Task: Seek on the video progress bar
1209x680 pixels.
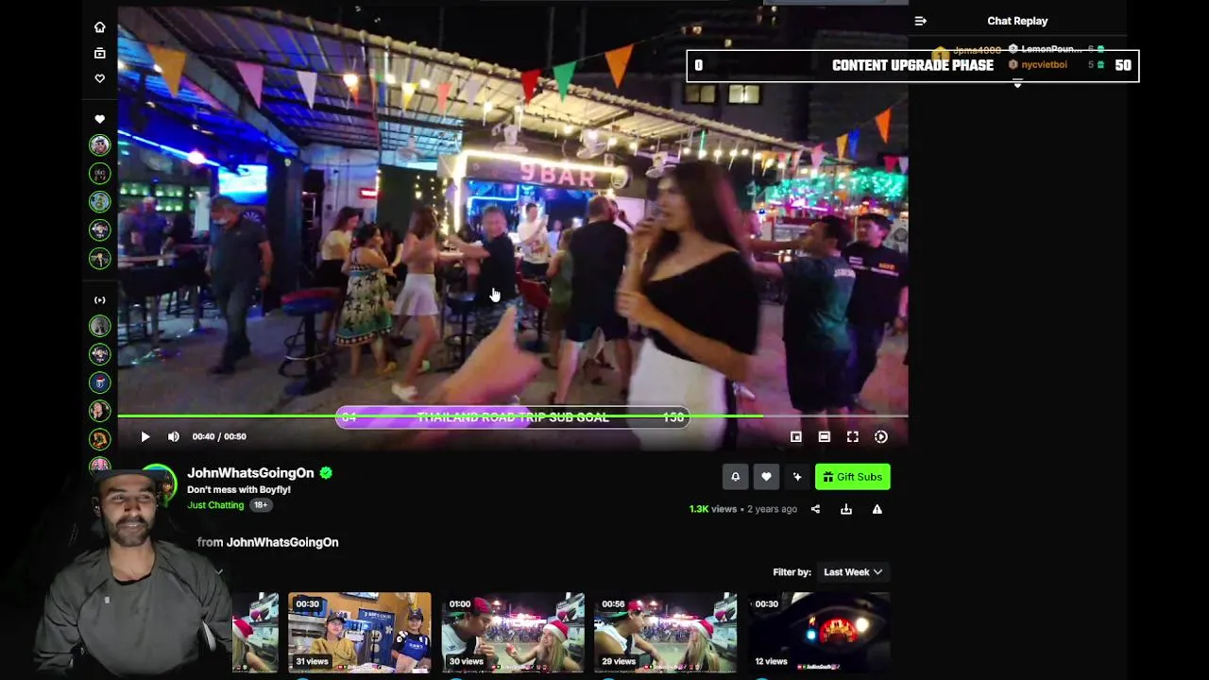Action: (x=512, y=416)
